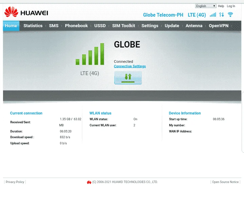Click the WLAN status heading
Image resolution: width=244 pixels, height=199 pixels.
click(100, 113)
